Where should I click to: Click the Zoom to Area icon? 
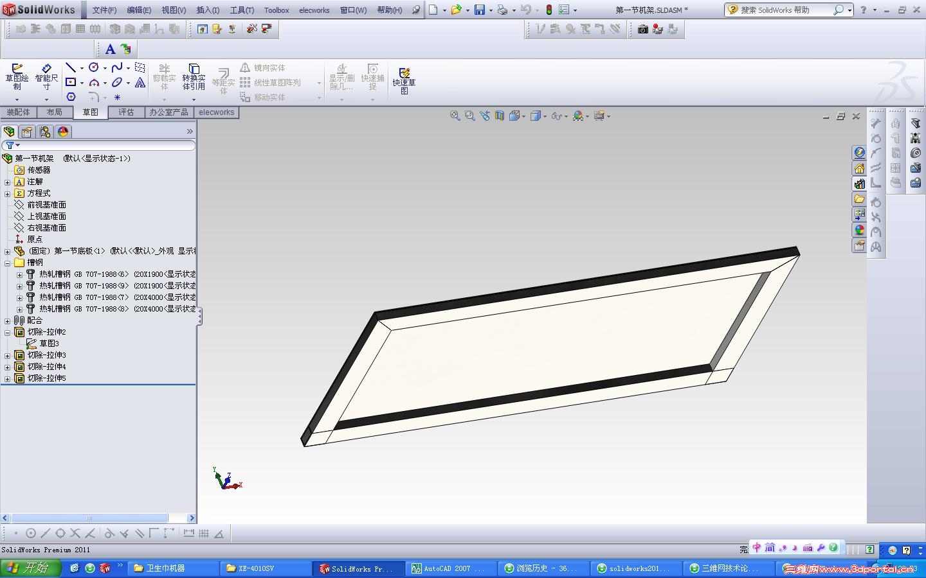(470, 116)
